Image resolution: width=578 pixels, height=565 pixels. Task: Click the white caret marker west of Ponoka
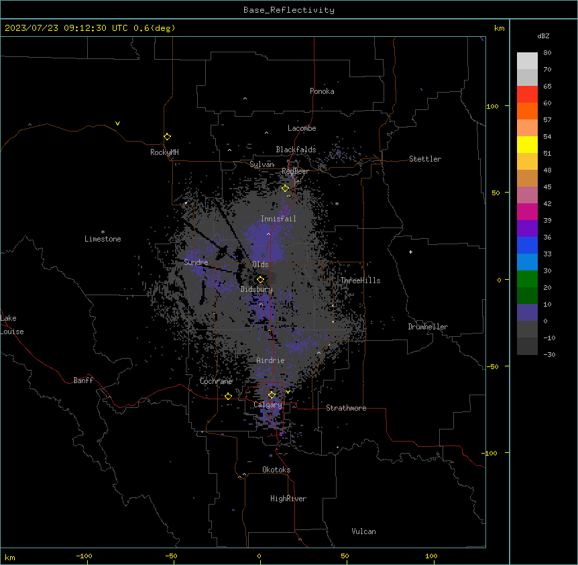click(245, 99)
